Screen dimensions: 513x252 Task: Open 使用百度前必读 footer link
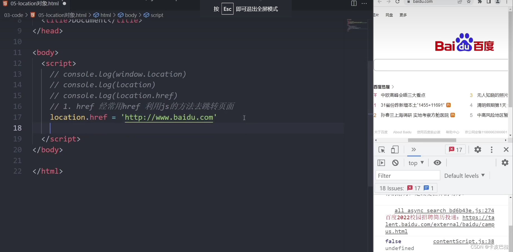(429, 132)
